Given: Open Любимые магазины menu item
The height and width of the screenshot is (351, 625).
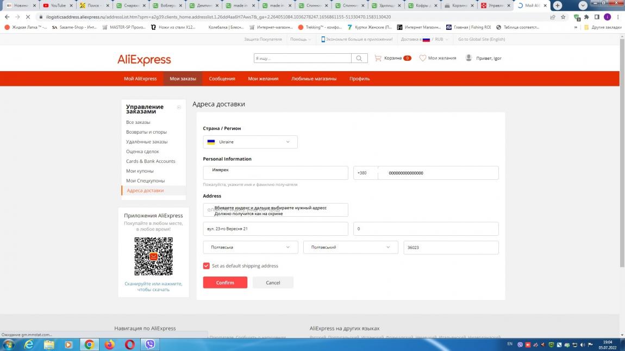Looking at the screenshot, I should [314, 78].
